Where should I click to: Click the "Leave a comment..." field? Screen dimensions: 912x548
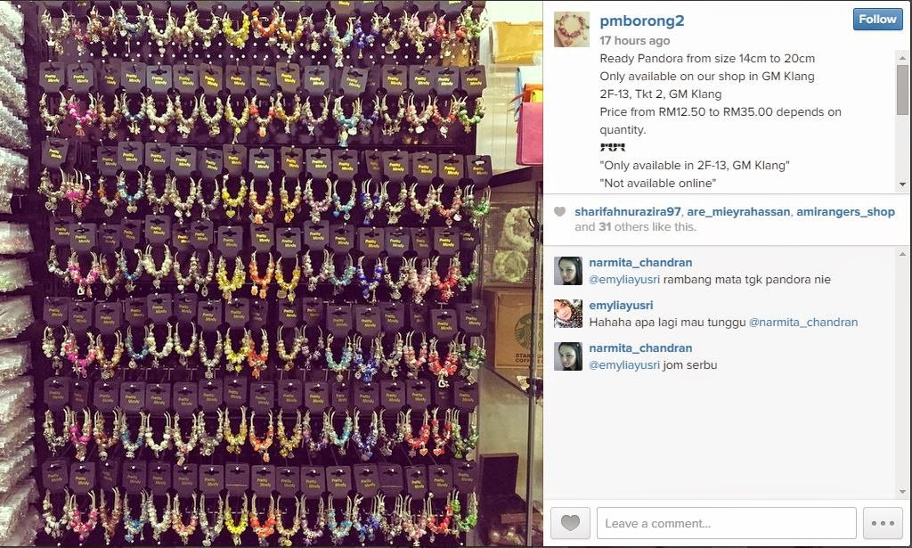point(727,523)
